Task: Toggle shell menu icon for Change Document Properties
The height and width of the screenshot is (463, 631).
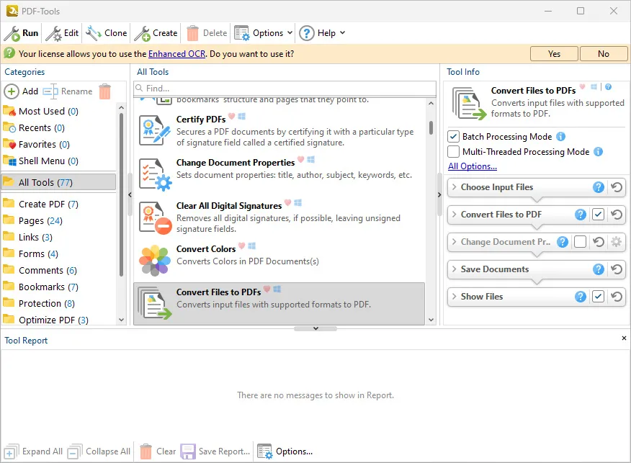Action: [x=310, y=160]
